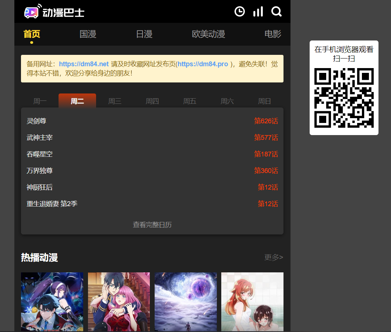Open the 欧美动漫 category
The image size is (391, 332).
(208, 34)
